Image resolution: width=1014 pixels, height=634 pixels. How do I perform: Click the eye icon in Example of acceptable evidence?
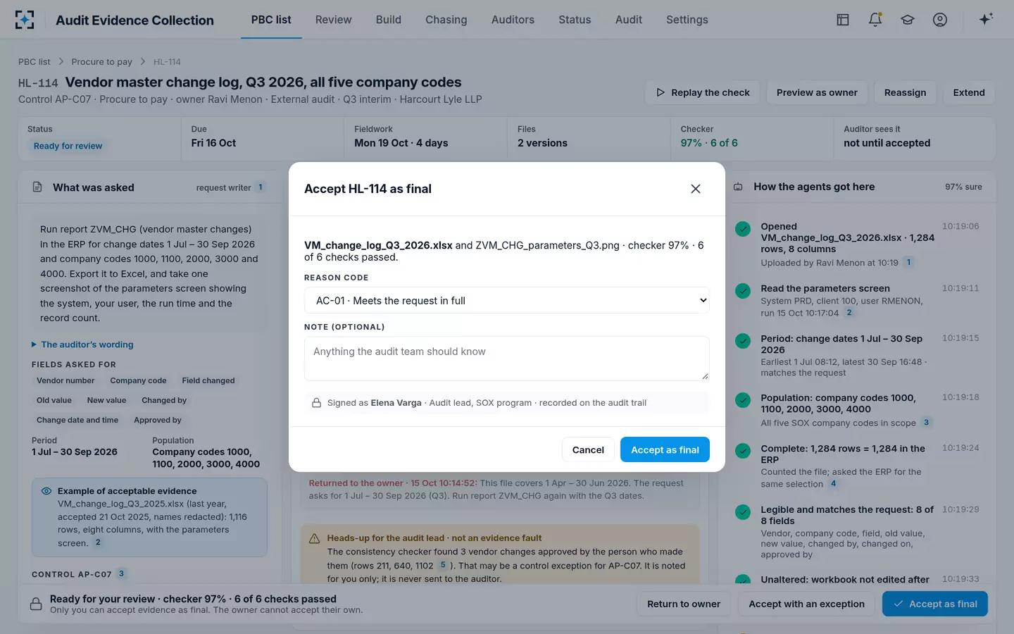coord(46,491)
